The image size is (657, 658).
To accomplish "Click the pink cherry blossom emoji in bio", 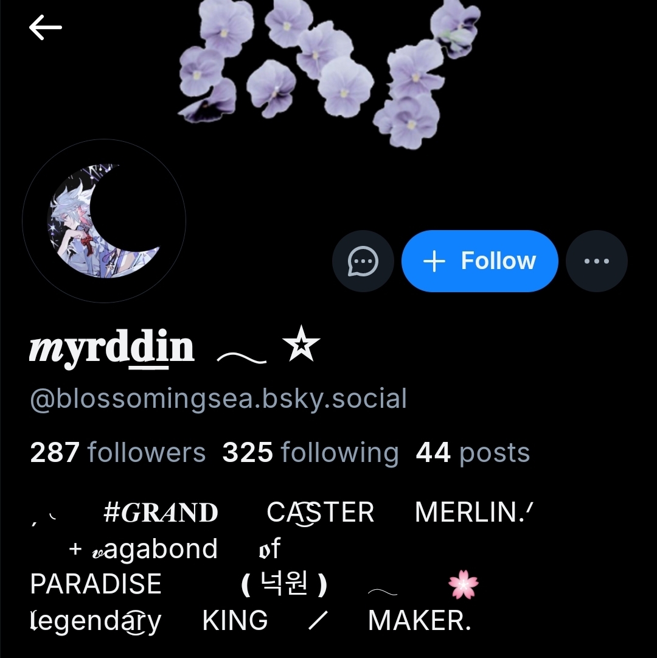I will 463,584.
